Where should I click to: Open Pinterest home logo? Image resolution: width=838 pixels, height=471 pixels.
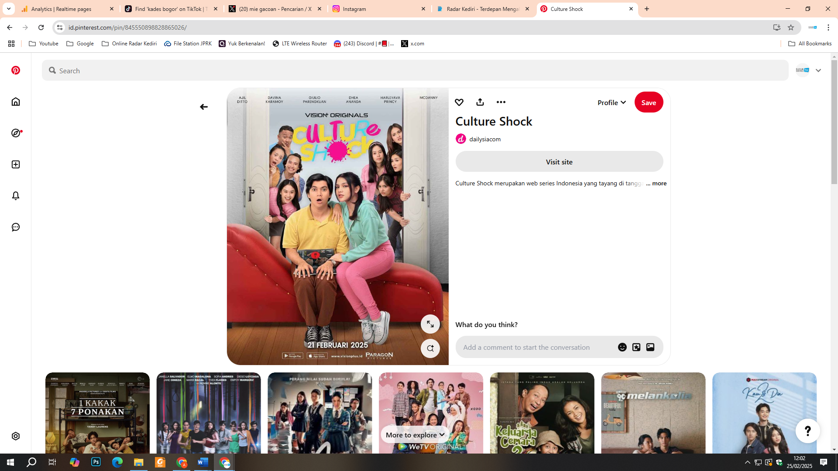pos(16,70)
